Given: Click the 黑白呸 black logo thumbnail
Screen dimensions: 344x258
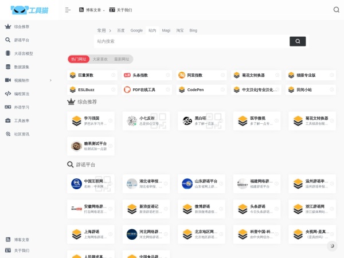Looking at the screenshot, I should pos(187,121).
